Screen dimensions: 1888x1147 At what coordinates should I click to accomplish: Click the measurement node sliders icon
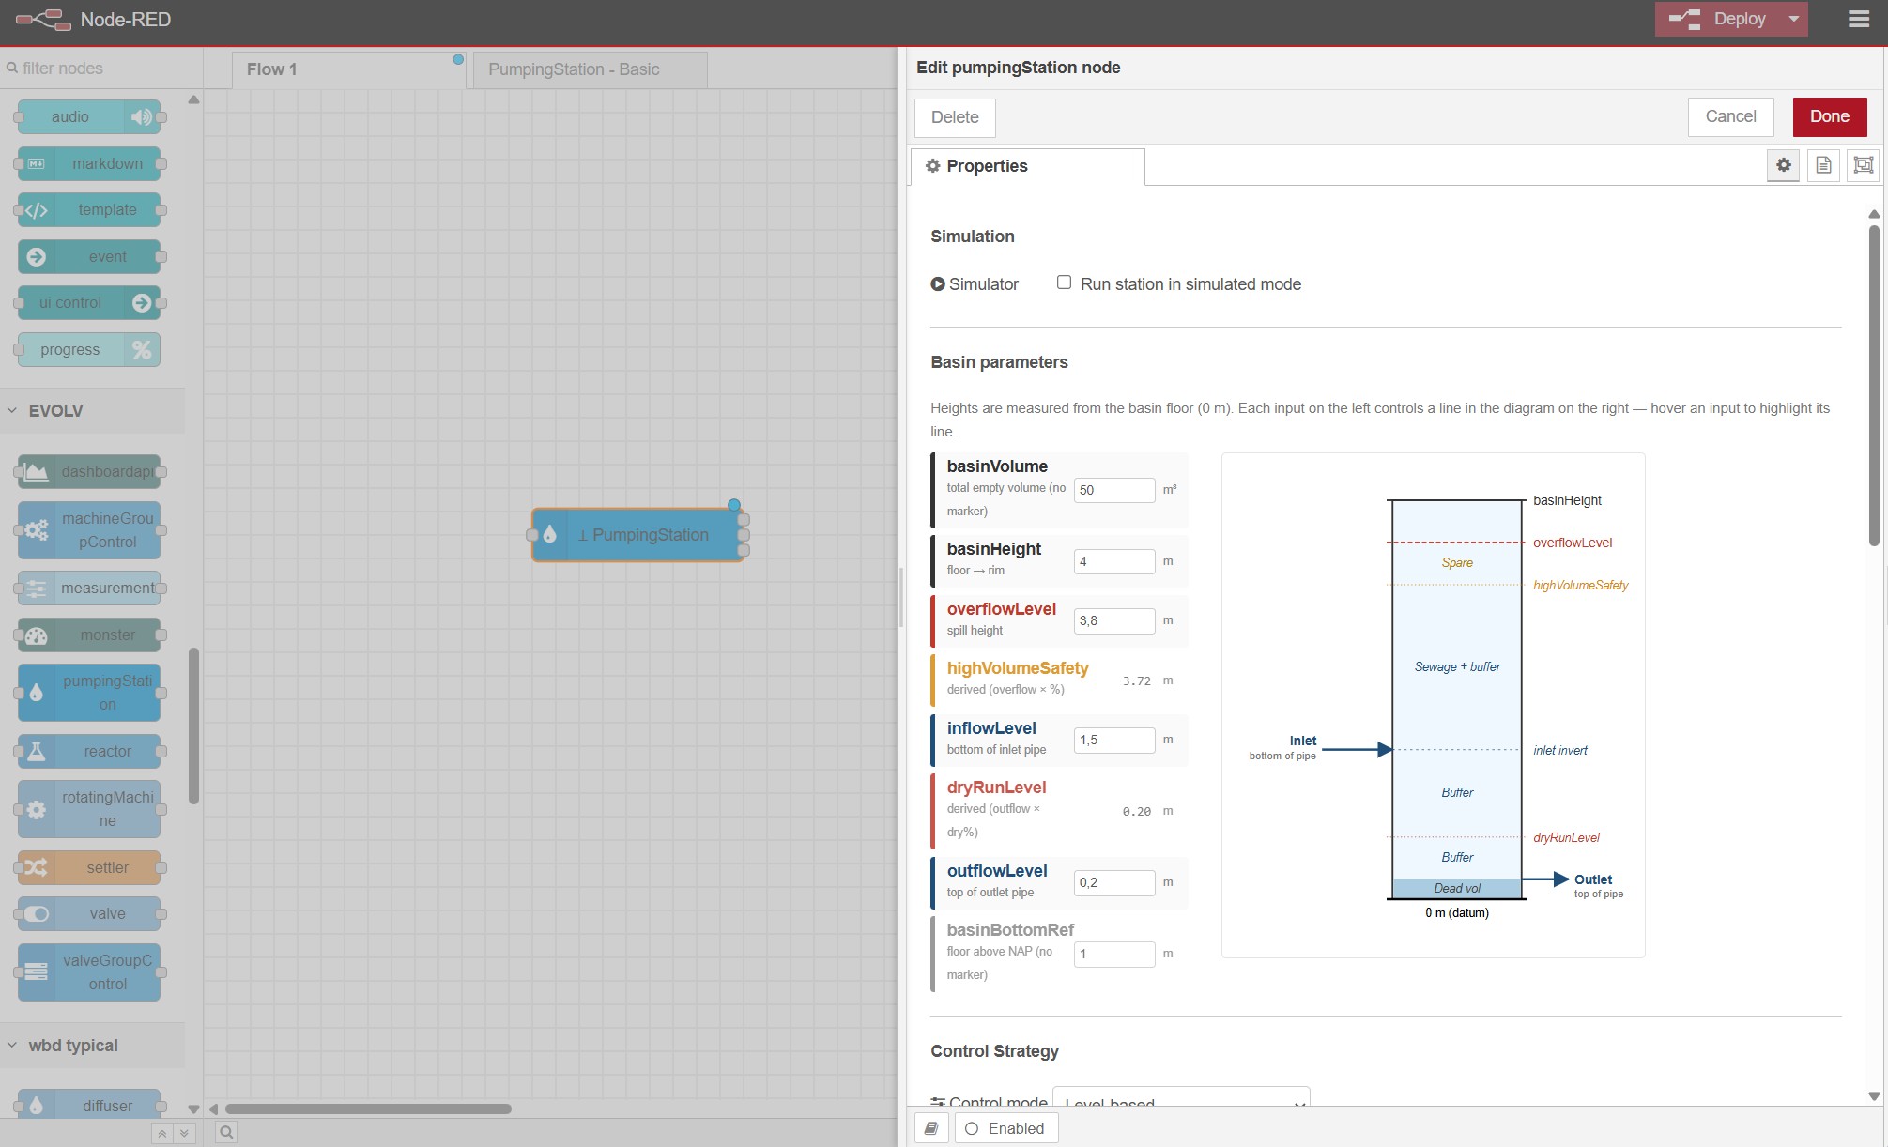coord(36,589)
